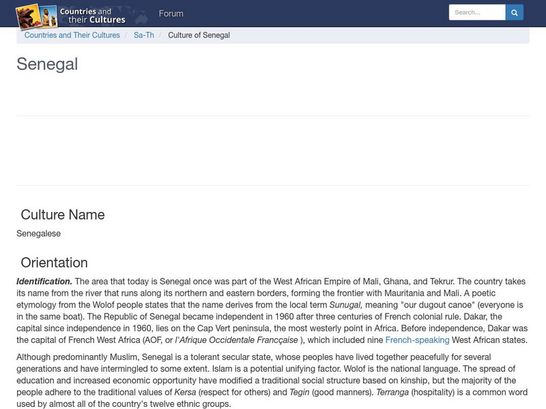Click the empty ad banner area below Senegal
The image size is (546, 409).
(x=272, y=151)
